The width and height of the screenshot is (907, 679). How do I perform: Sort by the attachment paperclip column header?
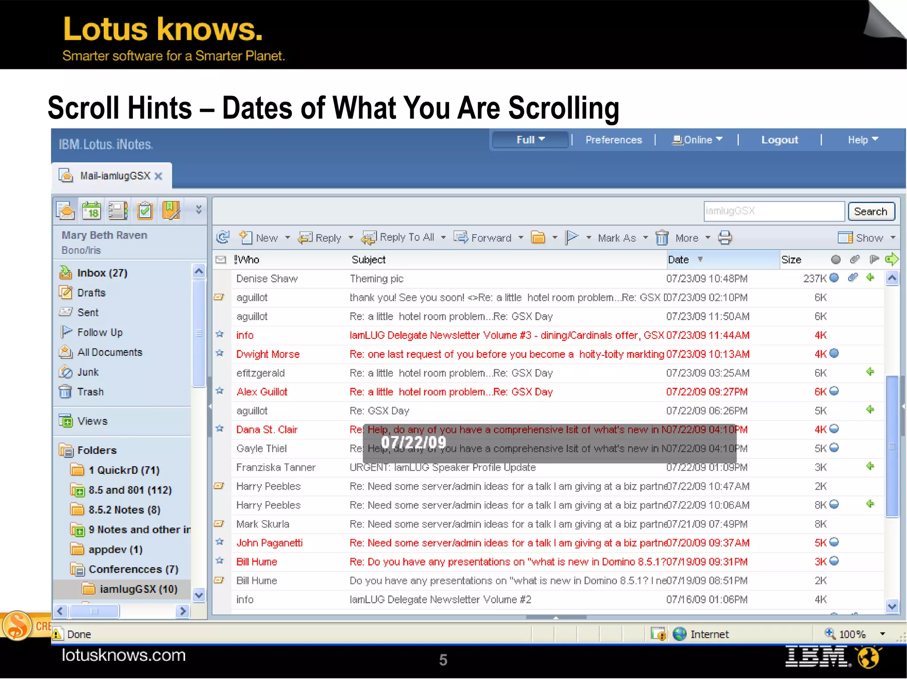855,259
